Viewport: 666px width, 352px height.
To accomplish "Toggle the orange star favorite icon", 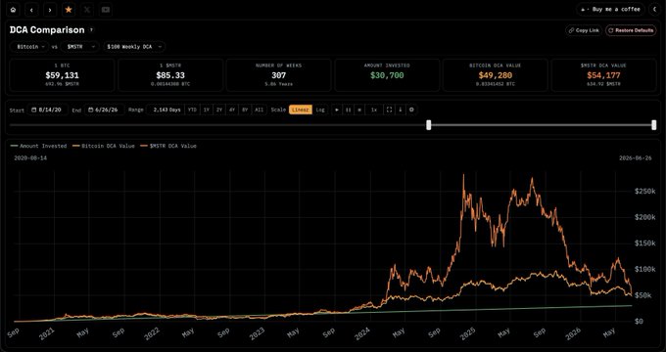I will click(x=69, y=10).
